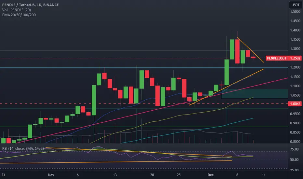Click the 23 date label on time axis
The height and width of the screenshot is (179, 303).
click(3, 175)
